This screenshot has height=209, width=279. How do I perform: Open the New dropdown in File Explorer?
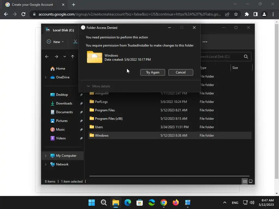point(55,42)
